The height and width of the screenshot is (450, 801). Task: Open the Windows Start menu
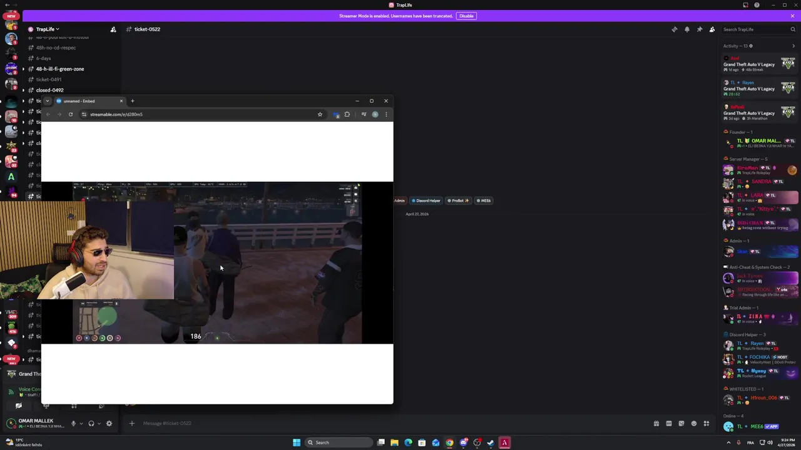coord(297,442)
